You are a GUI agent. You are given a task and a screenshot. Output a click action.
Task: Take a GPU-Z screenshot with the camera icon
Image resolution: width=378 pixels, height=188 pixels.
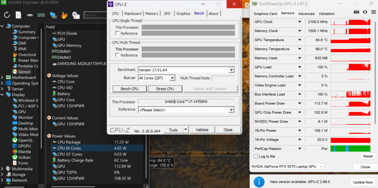356,12
